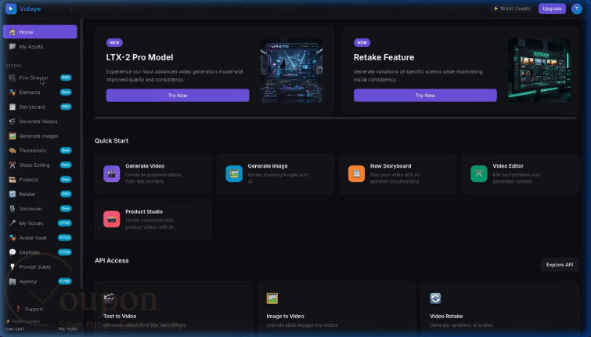Click the sidebar vertical scrollbar

[x=81, y=151]
